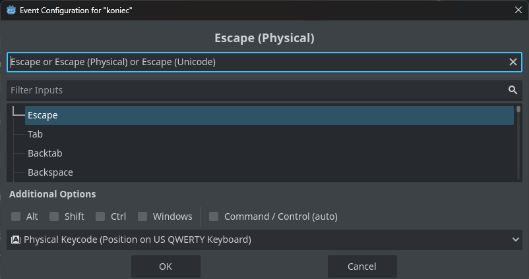Image resolution: width=529 pixels, height=279 pixels.
Task: Enable the Alt modifier checkbox
Action: (x=16, y=216)
